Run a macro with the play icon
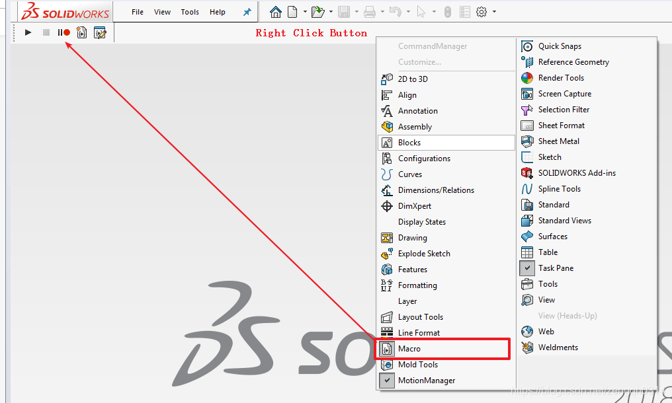This screenshot has width=672, height=403. [x=28, y=32]
